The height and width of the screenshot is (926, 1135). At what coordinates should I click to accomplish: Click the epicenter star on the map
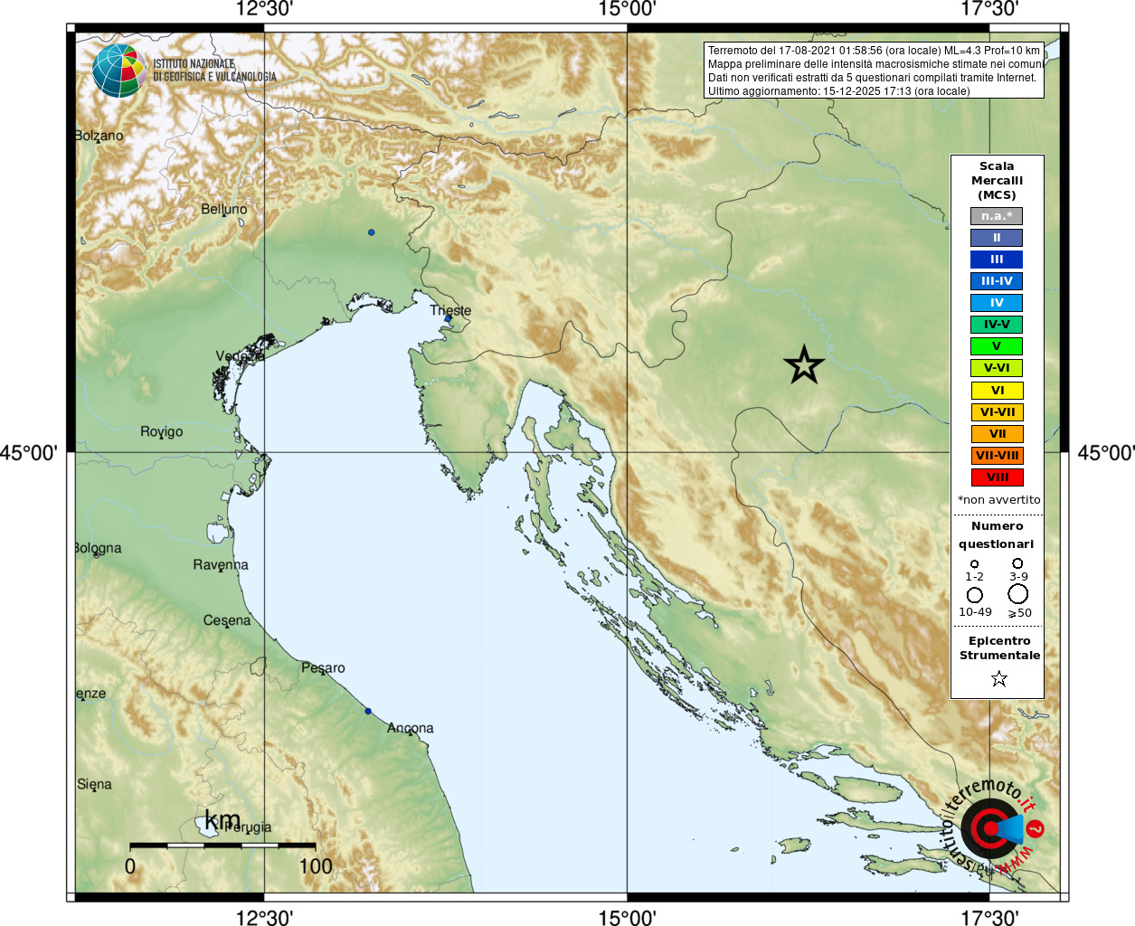point(804,365)
